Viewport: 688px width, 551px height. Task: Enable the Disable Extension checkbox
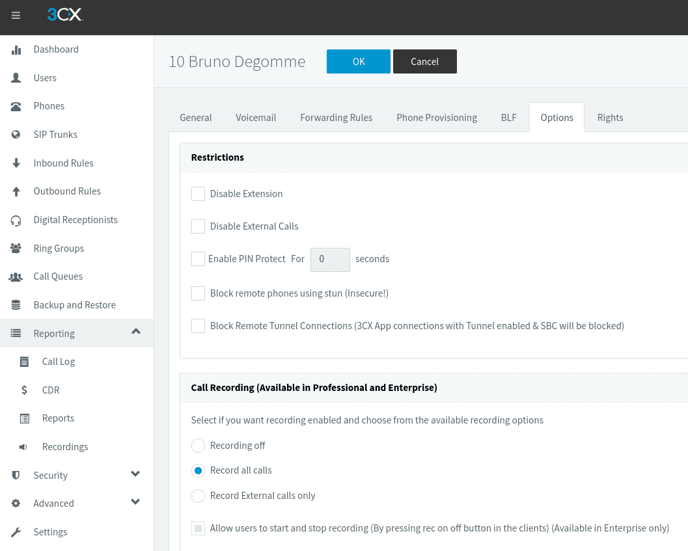pos(198,194)
